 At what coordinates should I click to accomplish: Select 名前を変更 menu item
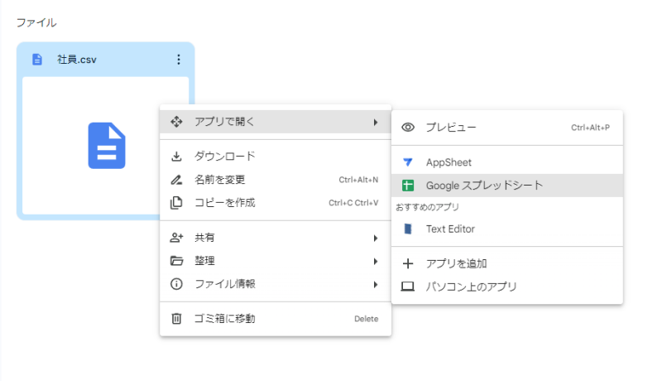[x=276, y=180]
